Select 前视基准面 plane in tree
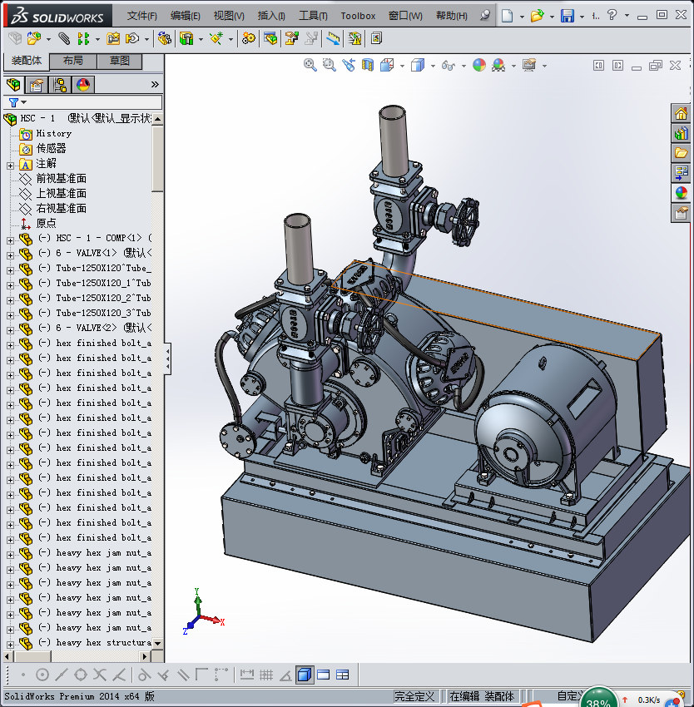Viewport: 694px width, 707px height. [61, 179]
